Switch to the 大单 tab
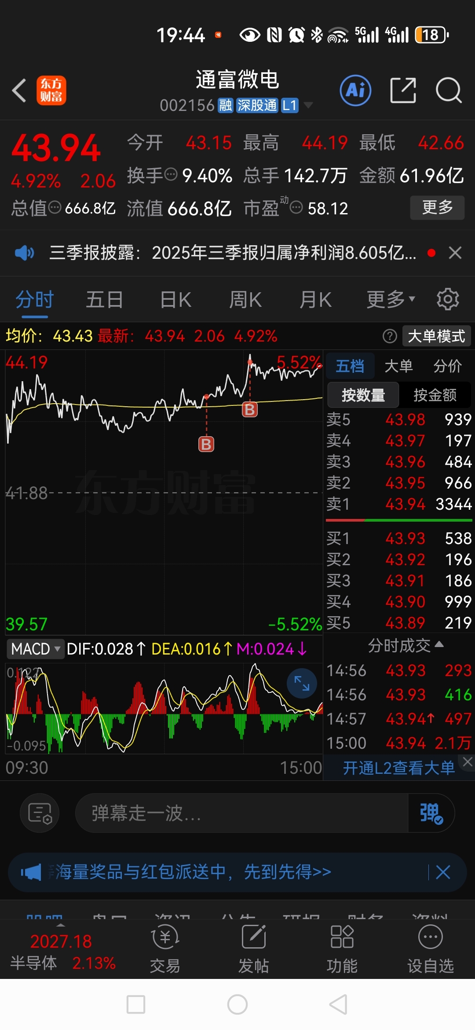This screenshot has height=1030, width=475. tap(398, 366)
